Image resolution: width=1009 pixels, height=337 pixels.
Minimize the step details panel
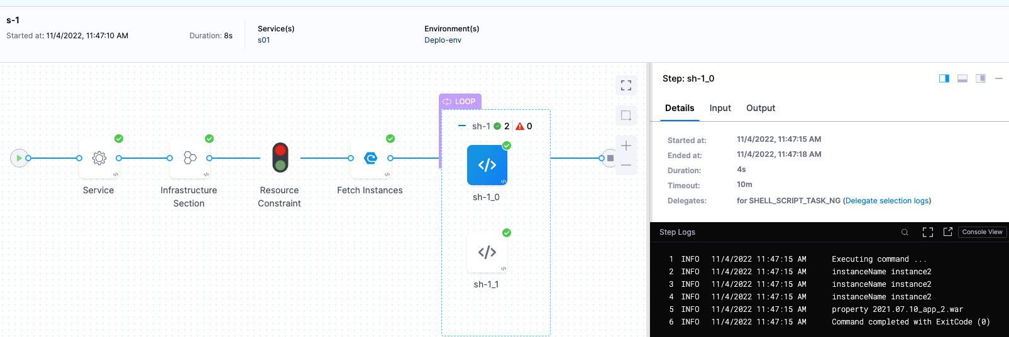tap(999, 78)
